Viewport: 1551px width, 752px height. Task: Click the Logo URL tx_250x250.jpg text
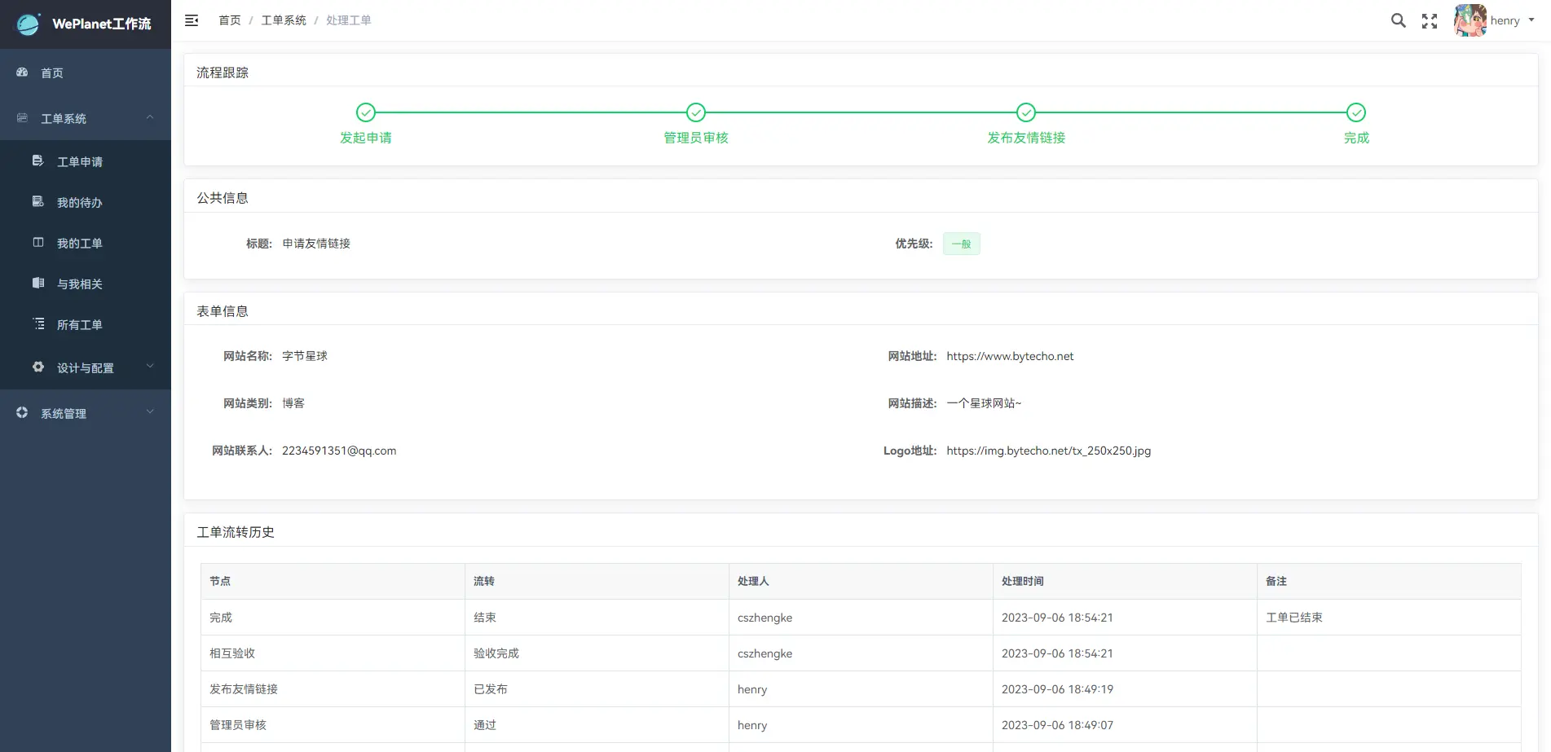click(x=1049, y=451)
